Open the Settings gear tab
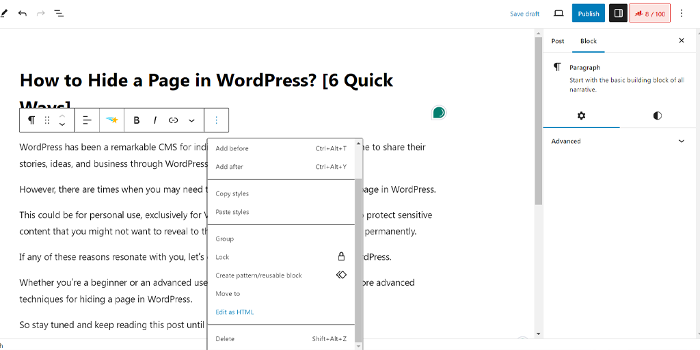Viewport: 700px width, 350px height. (x=581, y=116)
